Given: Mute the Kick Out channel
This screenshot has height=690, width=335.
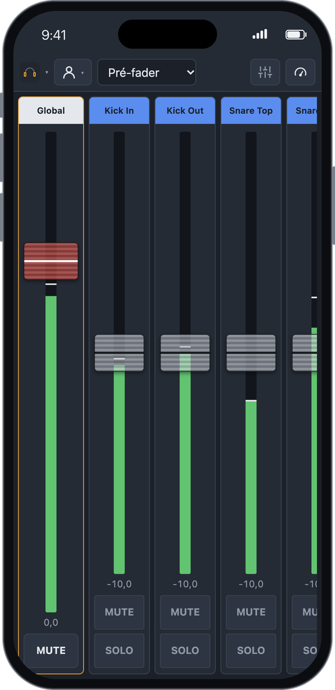Looking at the screenshot, I should 185,612.
